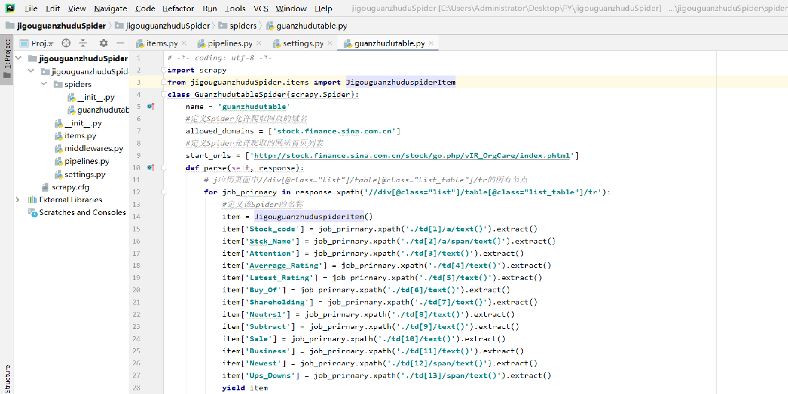The image size is (788, 394).
Task: Toggle the Structure side tool button
Action: (x=7, y=379)
